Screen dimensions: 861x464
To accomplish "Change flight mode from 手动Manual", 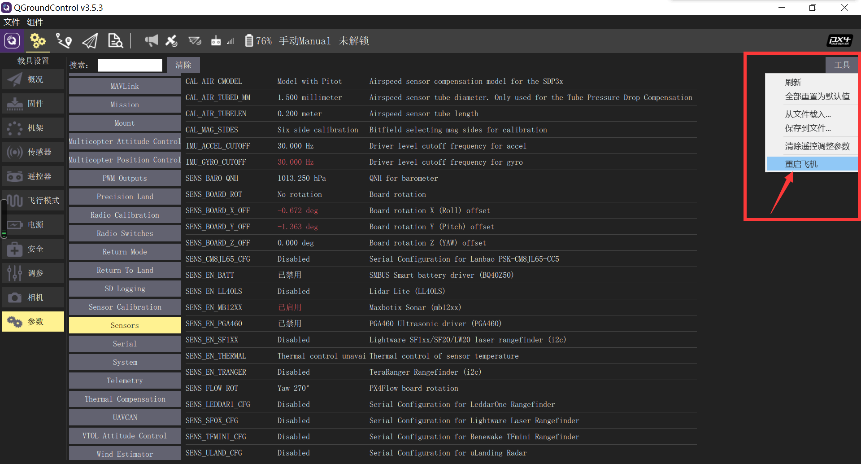I will (304, 41).
